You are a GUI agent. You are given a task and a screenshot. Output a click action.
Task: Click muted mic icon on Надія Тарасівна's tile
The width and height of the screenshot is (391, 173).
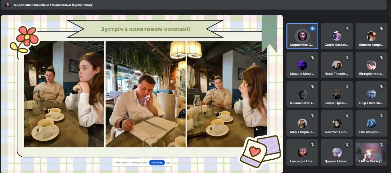coord(347,58)
